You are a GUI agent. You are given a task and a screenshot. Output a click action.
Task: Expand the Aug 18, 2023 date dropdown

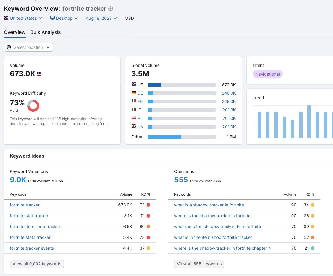tap(101, 18)
